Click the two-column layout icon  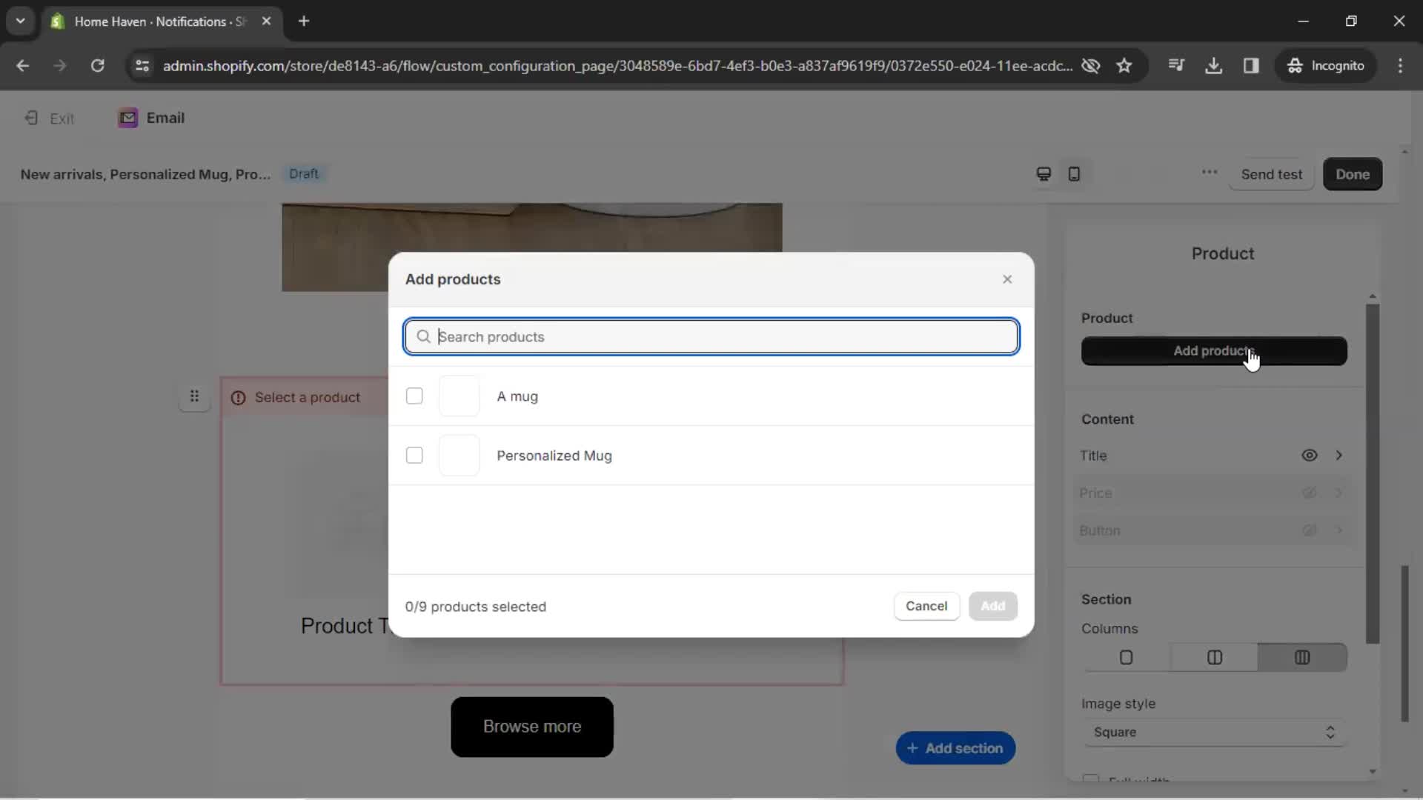1214,656
